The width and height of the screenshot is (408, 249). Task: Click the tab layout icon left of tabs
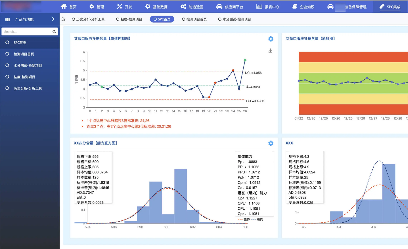tap(64, 19)
